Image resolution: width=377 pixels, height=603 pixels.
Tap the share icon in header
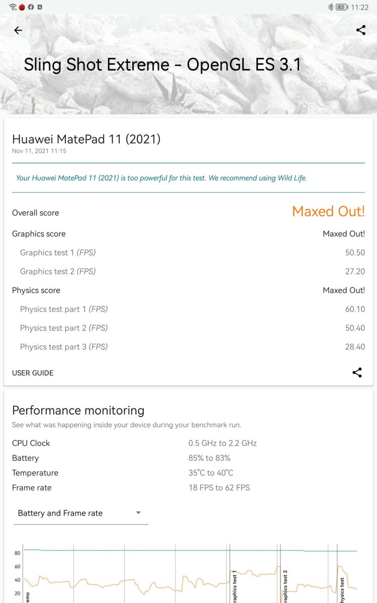[x=360, y=30]
